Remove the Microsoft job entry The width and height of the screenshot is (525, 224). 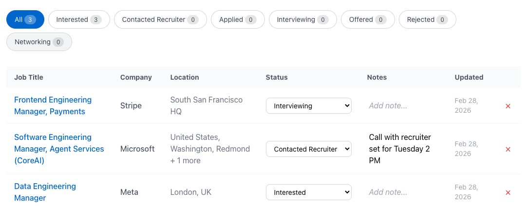(508, 149)
